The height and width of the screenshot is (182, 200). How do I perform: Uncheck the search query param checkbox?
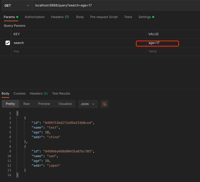(8, 43)
